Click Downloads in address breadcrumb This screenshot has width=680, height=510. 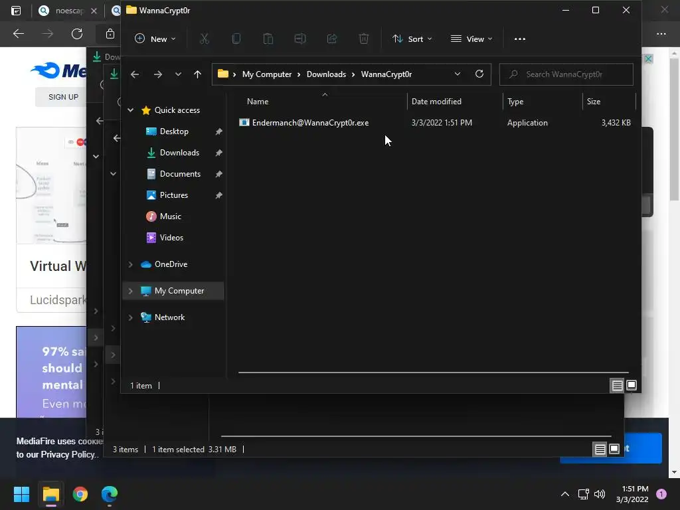coord(326,74)
